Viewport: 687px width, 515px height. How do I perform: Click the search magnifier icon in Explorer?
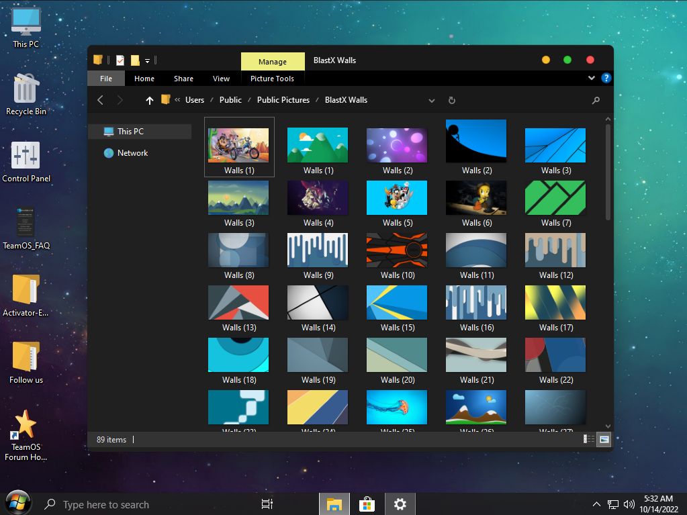[x=596, y=100]
